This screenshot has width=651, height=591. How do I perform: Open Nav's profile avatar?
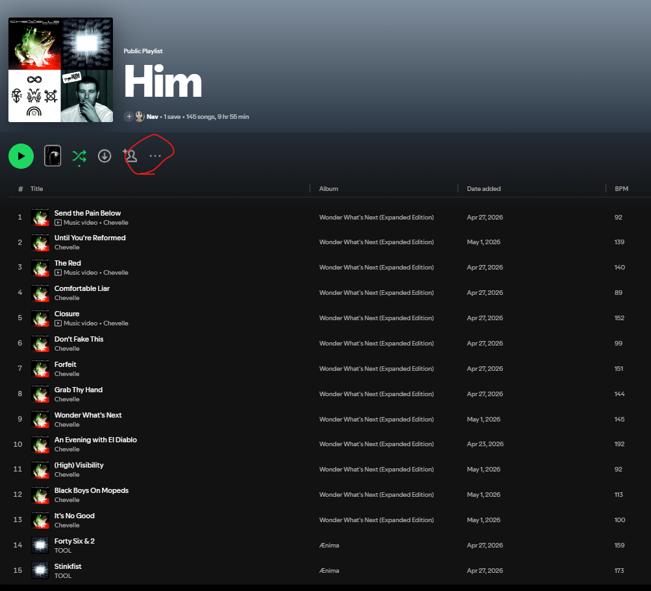tap(140, 117)
